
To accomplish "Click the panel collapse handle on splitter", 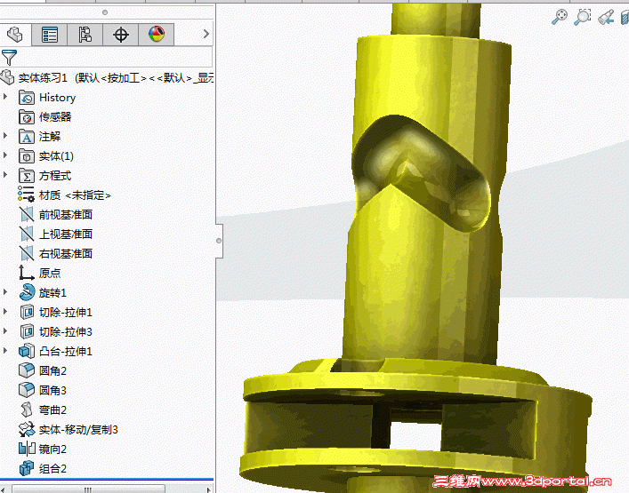I will [x=219, y=241].
